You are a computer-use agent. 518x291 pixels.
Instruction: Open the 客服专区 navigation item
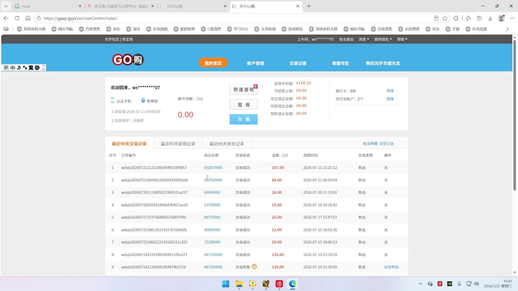[x=340, y=63]
